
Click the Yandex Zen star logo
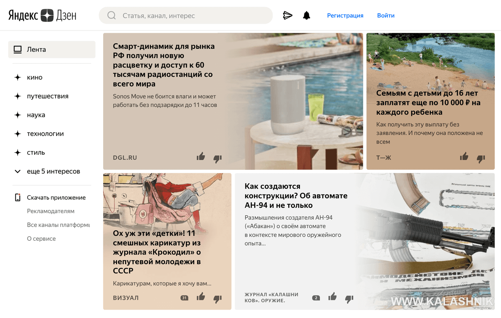(47, 15)
